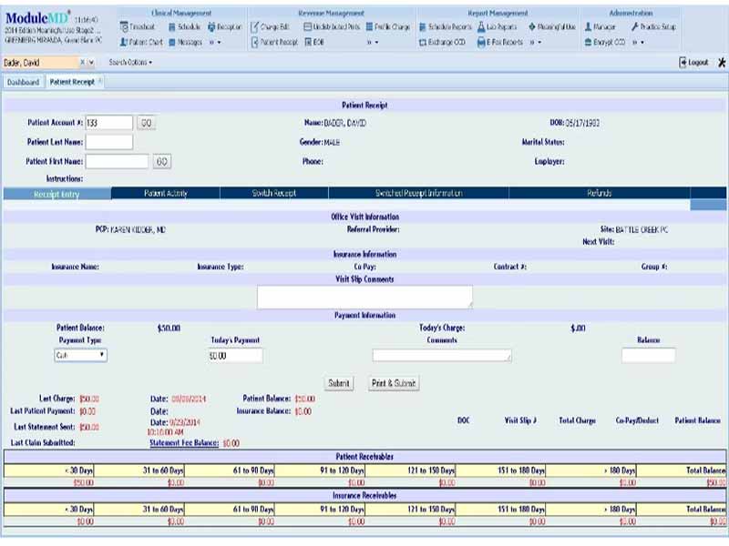
Task: Open the Timesheet icon in Clinical Management
Action: click(124, 27)
